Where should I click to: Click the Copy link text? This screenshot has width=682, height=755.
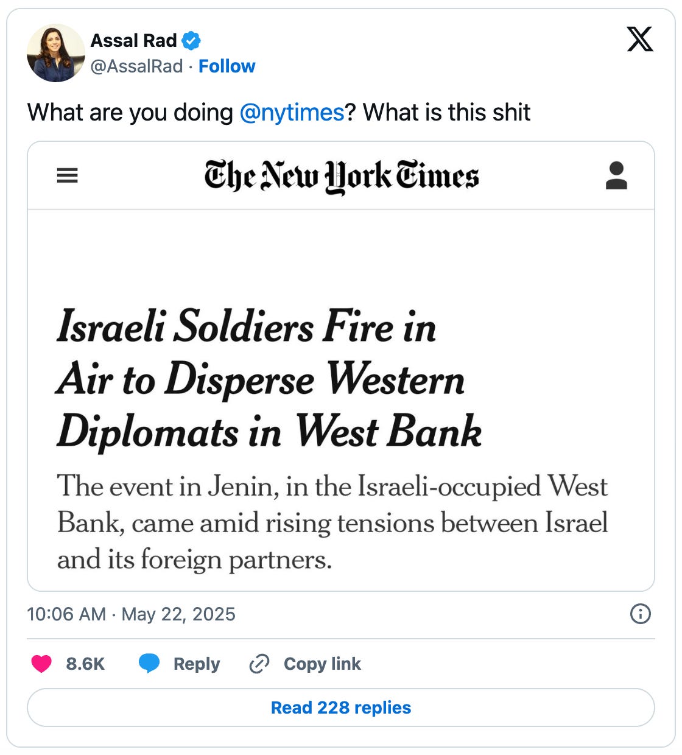coord(322,664)
